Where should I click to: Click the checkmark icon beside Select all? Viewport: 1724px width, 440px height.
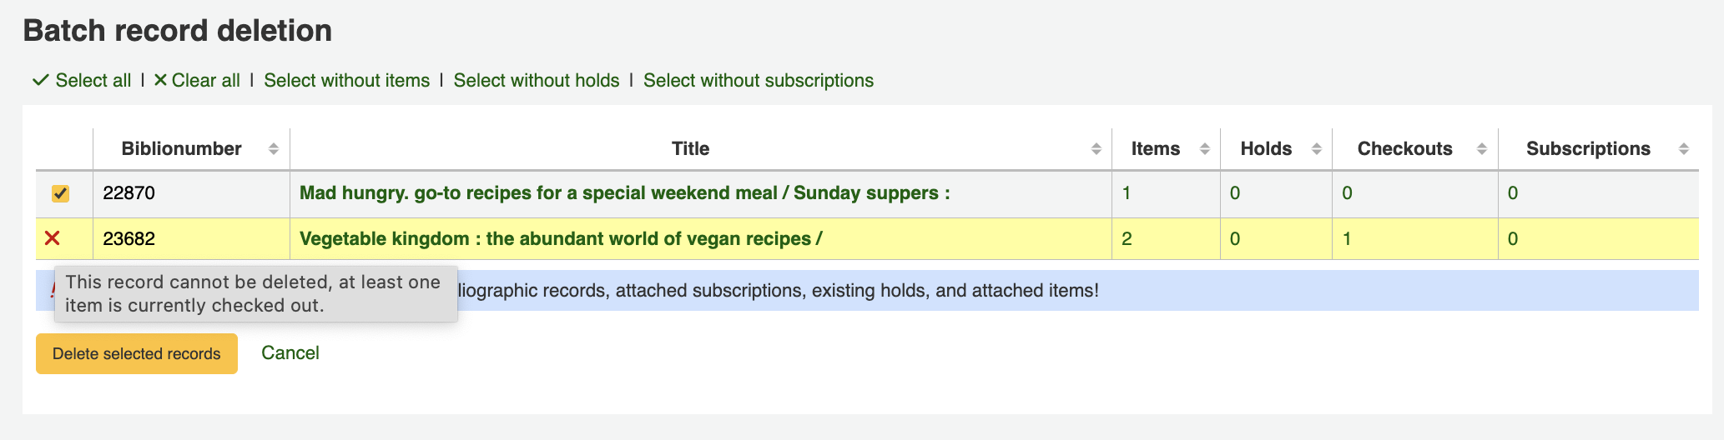[x=40, y=81]
